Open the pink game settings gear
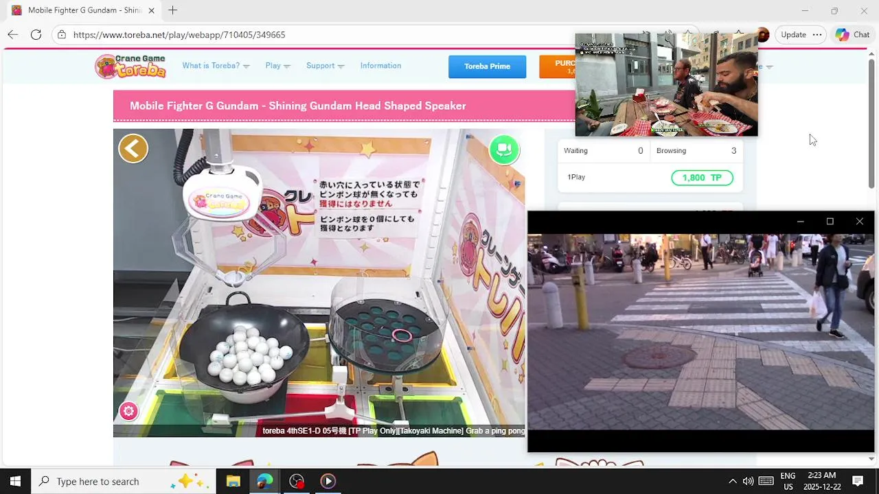 (x=128, y=411)
